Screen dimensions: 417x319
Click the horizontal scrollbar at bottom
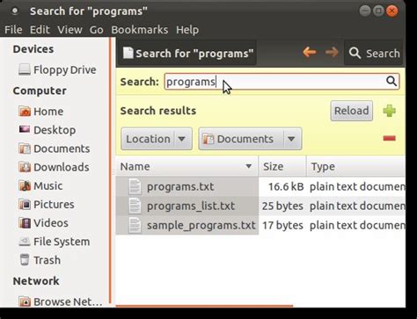pos(204,306)
